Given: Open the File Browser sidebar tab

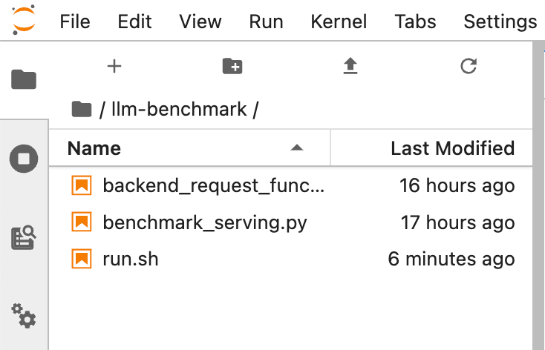Looking at the screenshot, I should coord(24,79).
